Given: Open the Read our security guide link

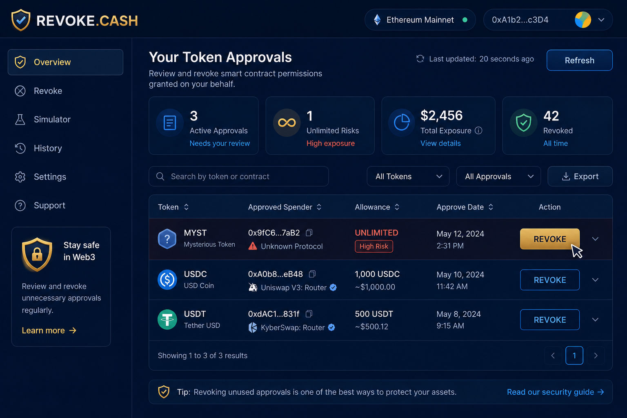Looking at the screenshot, I should [x=555, y=392].
